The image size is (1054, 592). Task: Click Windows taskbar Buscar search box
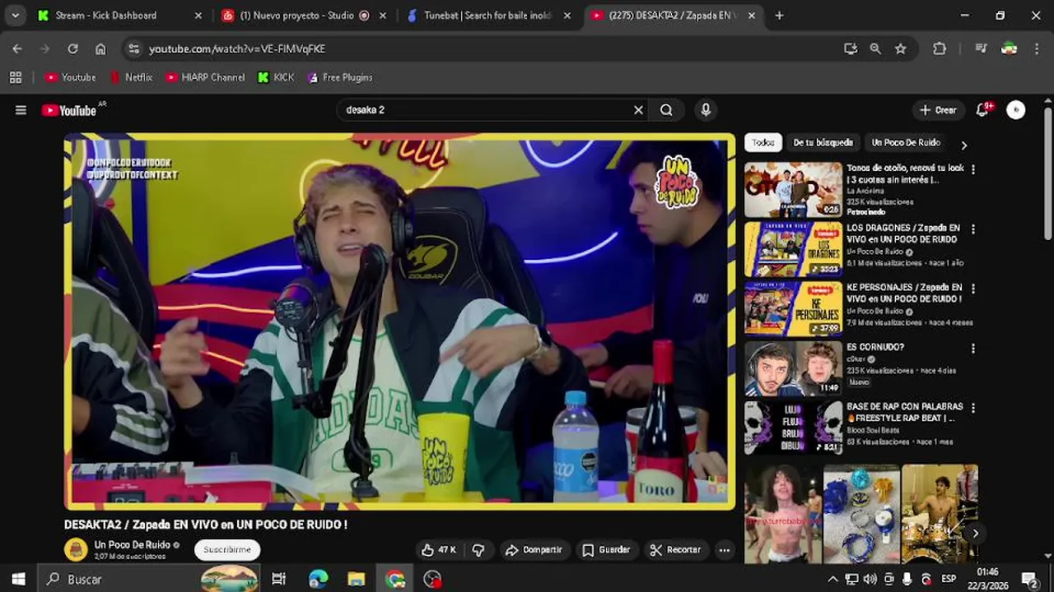point(148,580)
